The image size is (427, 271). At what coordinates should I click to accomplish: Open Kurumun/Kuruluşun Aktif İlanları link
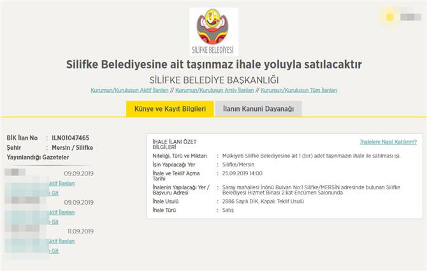coord(132,91)
